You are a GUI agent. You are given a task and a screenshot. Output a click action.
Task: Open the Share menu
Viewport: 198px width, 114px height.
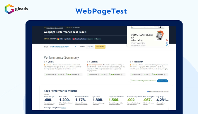point(97,39)
